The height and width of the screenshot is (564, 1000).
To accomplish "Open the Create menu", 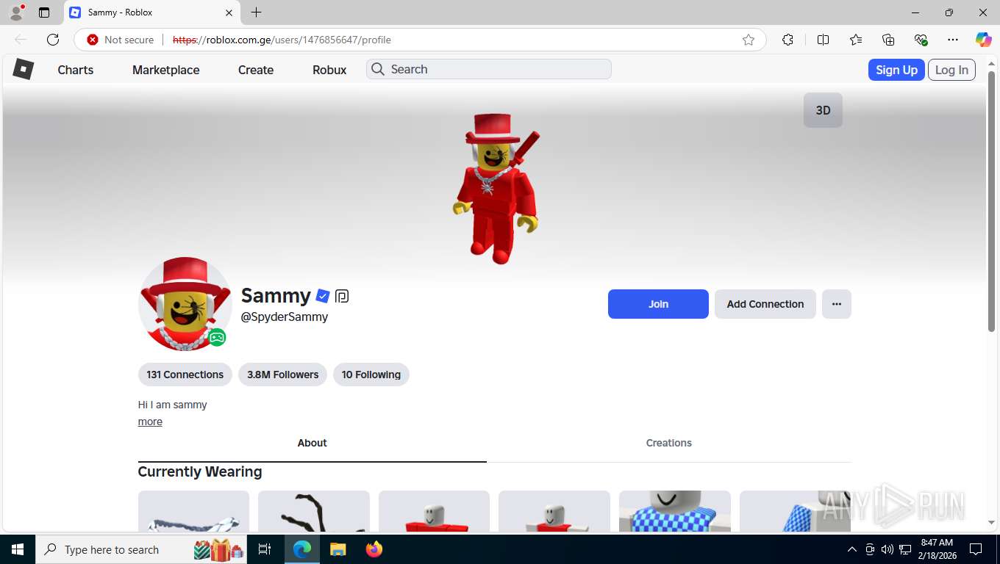I will point(256,70).
